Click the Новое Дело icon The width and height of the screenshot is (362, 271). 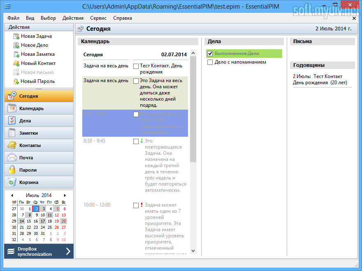tap(16, 46)
